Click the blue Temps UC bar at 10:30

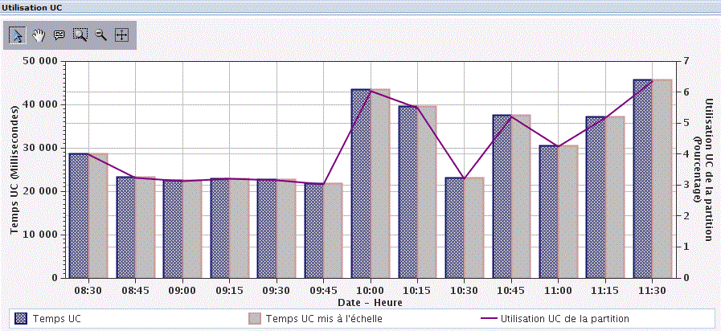pyautogui.click(x=454, y=227)
